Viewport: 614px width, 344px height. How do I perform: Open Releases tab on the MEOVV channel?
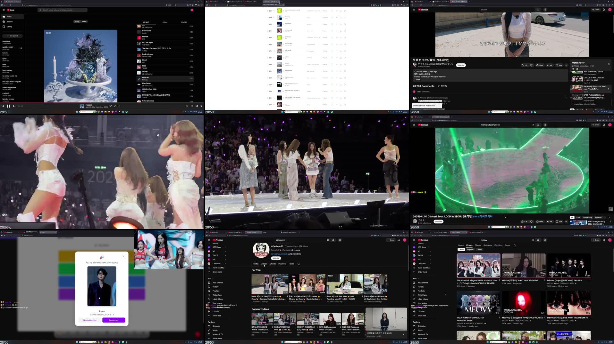tap(488, 245)
